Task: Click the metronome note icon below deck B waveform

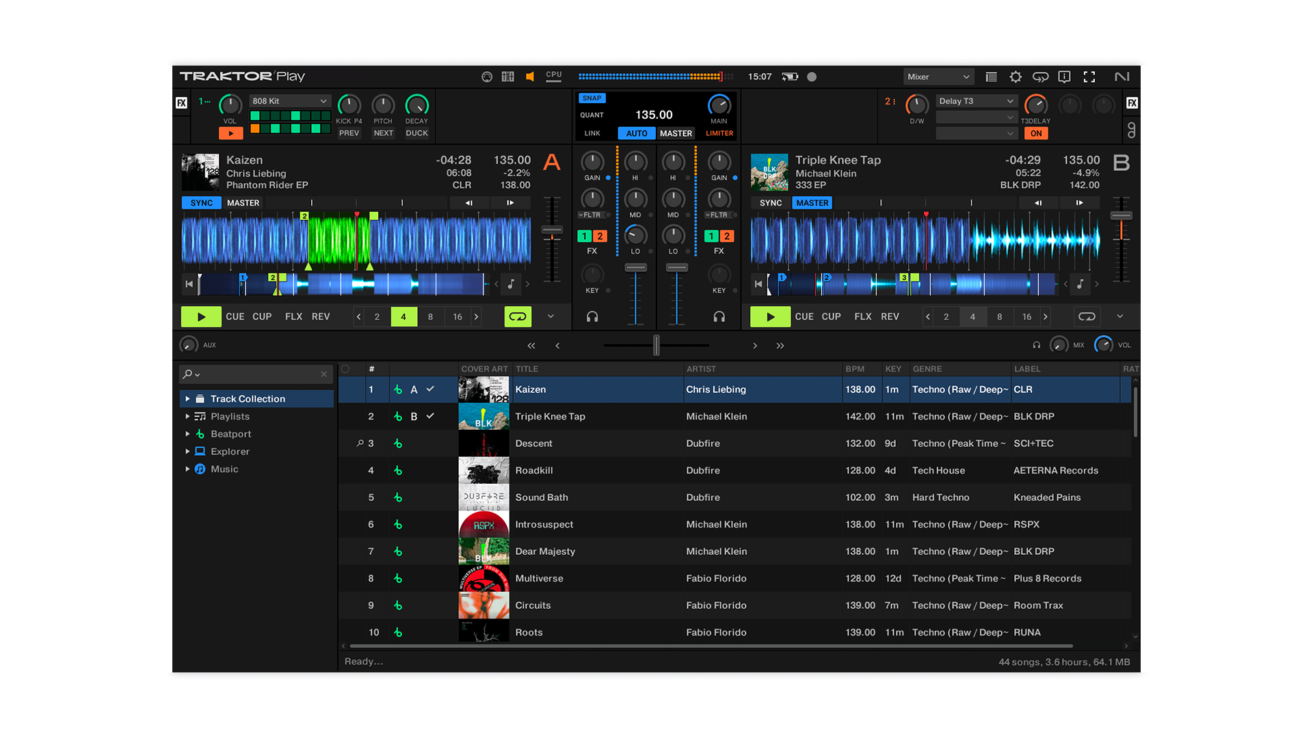Action: 1080,284
